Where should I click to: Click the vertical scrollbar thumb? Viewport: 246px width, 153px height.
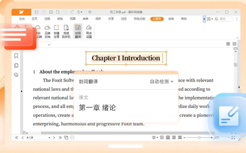click(x=236, y=65)
